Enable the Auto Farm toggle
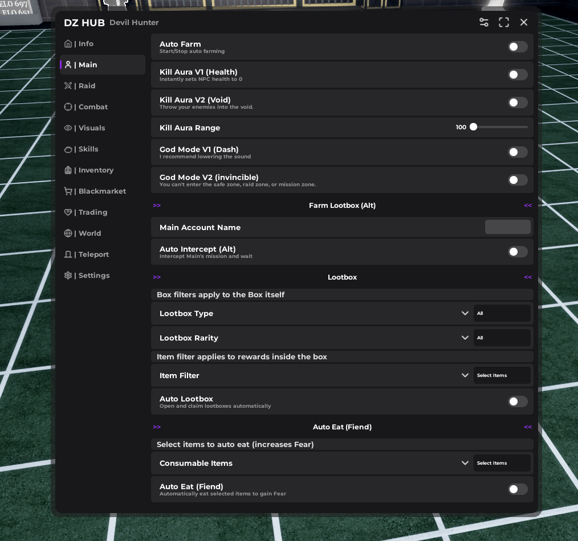 [518, 47]
